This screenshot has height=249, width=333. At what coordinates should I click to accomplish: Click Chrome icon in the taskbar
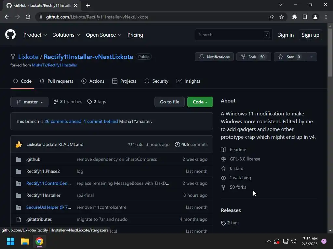(39, 241)
